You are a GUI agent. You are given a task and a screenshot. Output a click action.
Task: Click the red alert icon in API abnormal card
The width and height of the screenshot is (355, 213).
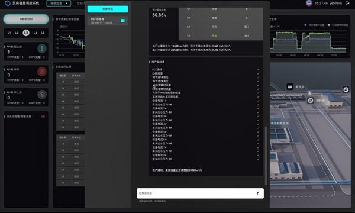(x=42, y=72)
